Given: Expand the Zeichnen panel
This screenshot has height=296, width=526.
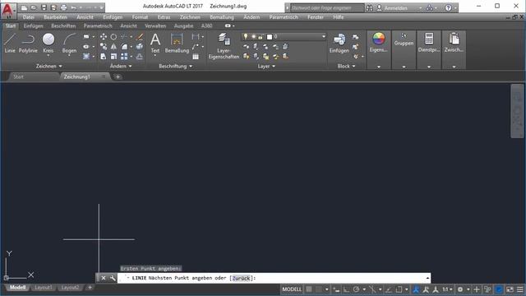Looking at the screenshot, I should coord(49,66).
